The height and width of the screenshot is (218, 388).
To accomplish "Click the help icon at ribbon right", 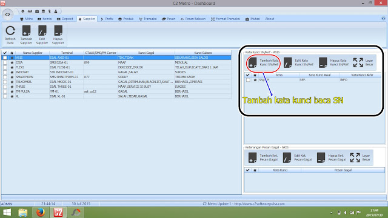I will pos(383,19).
